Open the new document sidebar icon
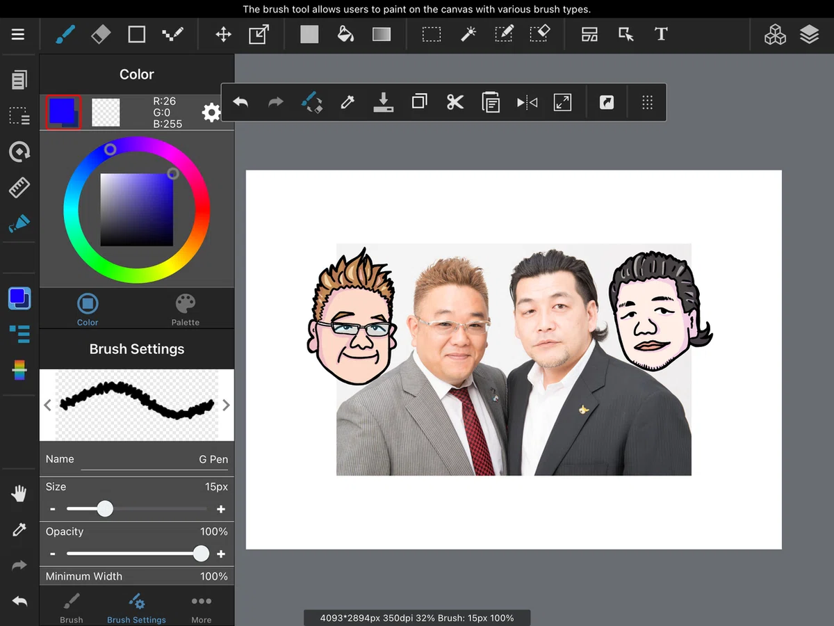Viewport: 834px width, 626px height. [x=19, y=79]
